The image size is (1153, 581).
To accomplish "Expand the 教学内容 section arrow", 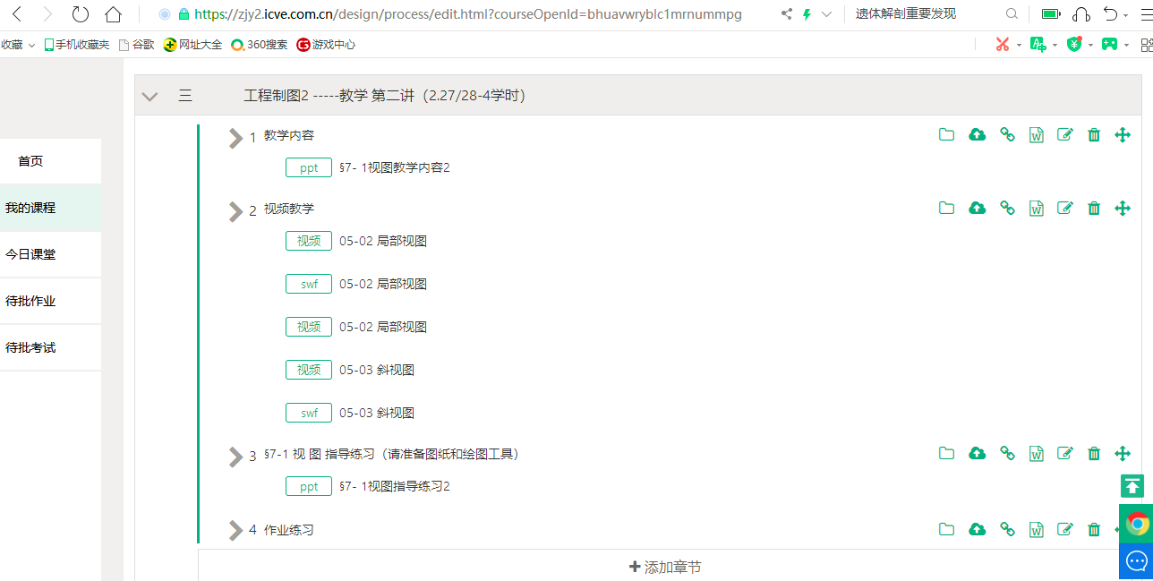I will click(235, 137).
